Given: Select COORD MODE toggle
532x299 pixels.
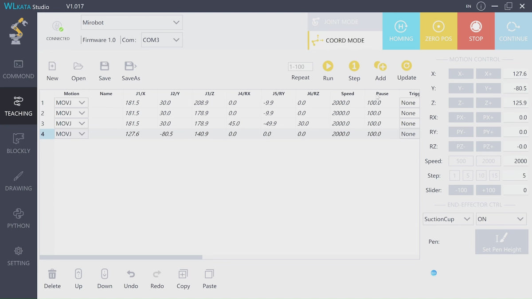Looking at the screenshot, I should (x=345, y=40).
